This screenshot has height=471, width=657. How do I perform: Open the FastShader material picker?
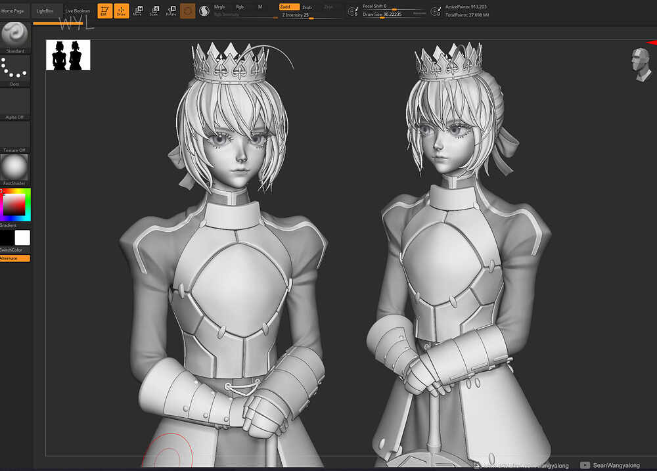tap(14, 170)
